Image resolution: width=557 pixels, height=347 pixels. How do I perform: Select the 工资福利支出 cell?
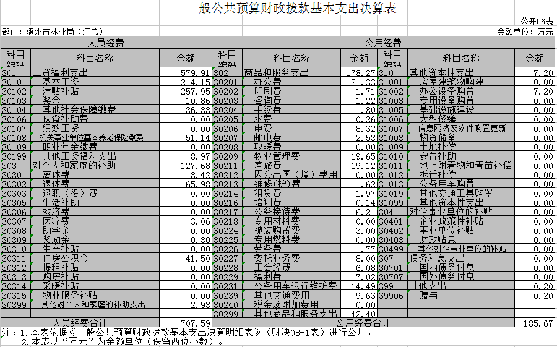coord(61,72)
